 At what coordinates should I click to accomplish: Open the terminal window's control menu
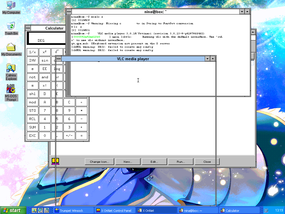pyautogui.click(x=69, y=11)
